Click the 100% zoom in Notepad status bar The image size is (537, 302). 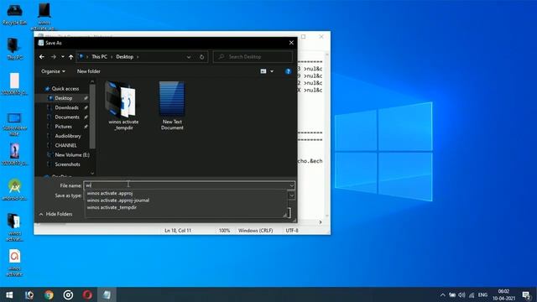pyautogui.click(x=224, y=231)
